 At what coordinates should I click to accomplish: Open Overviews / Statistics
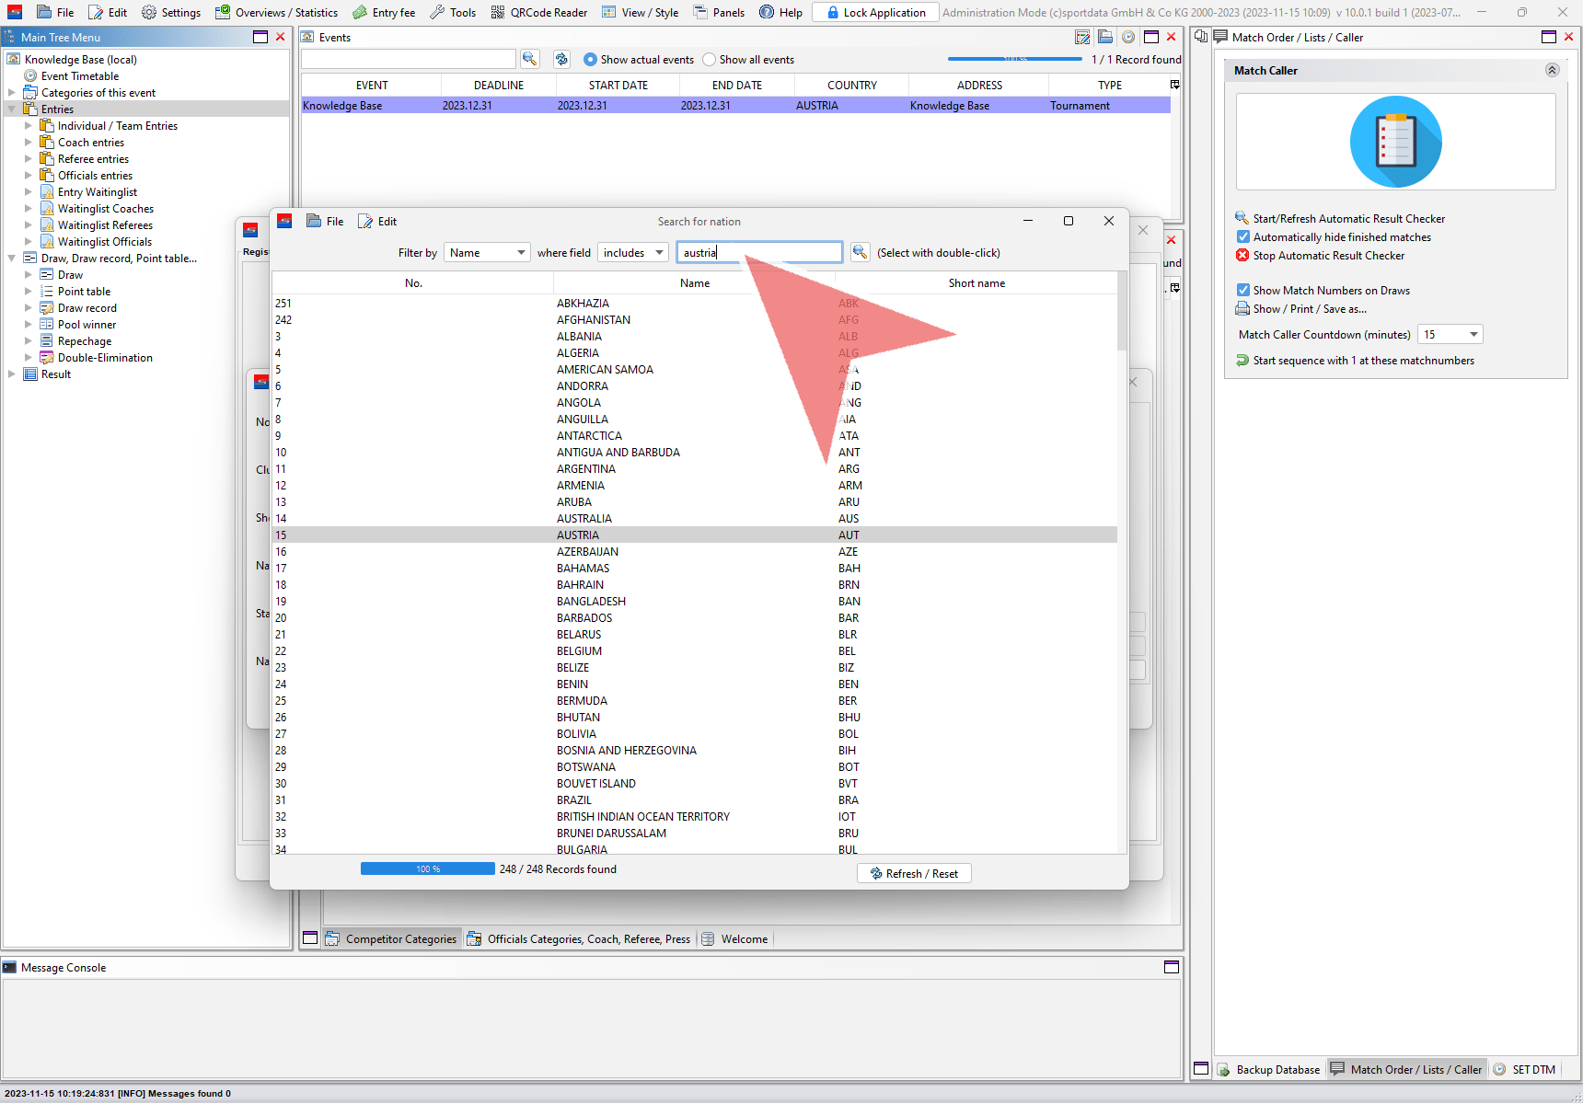tap(276, 12)
